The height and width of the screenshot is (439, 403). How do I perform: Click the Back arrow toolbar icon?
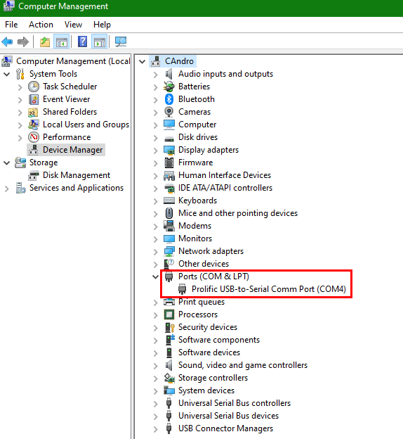pyautogui.click(x=7, y=42)
